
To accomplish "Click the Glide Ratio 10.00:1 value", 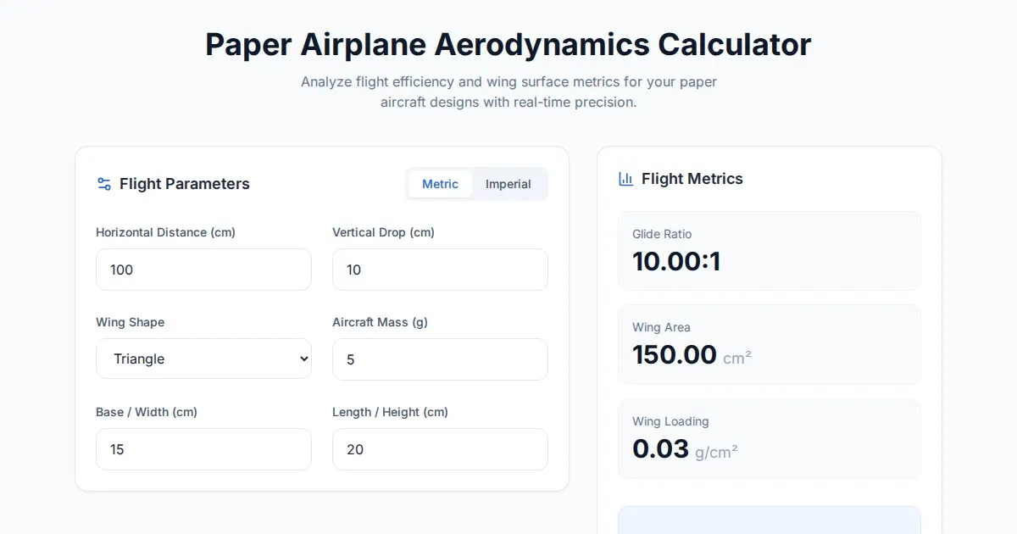I will 676,261.
